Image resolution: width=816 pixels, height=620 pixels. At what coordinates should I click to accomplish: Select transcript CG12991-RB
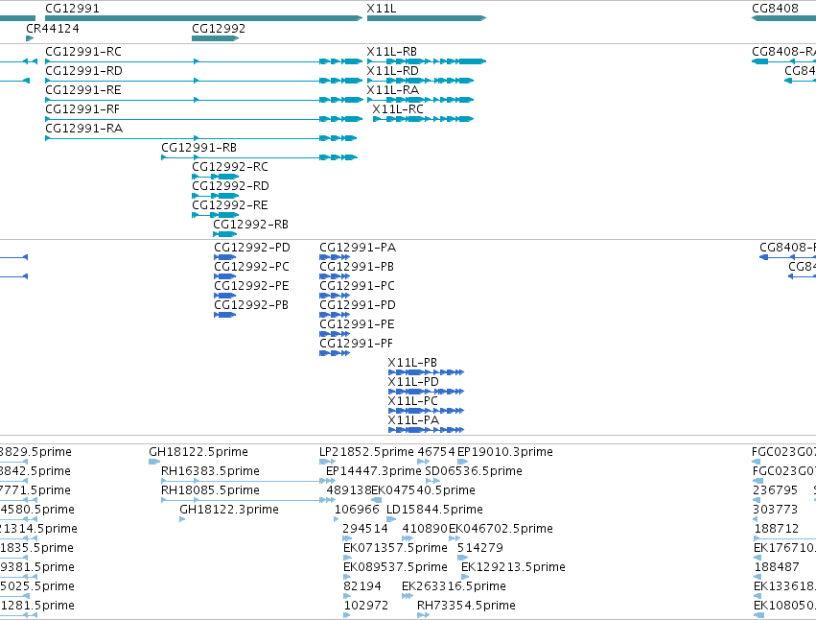pyautogui.click(x=198, y=148)
